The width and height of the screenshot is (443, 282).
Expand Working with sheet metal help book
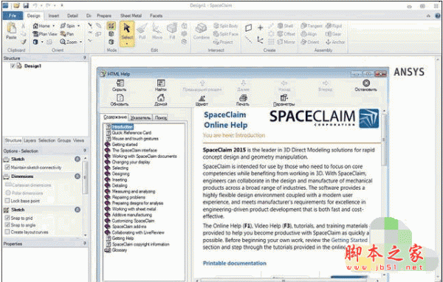107,209
